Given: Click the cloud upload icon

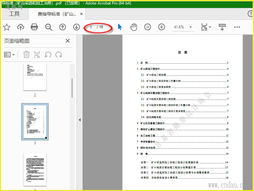Looking at the screenshot, I should [21, 27].
